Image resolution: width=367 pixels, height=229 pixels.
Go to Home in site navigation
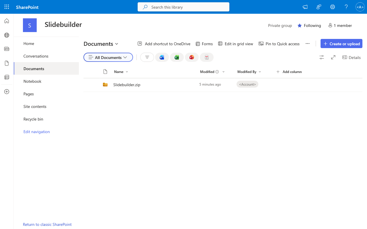(46, 44)
